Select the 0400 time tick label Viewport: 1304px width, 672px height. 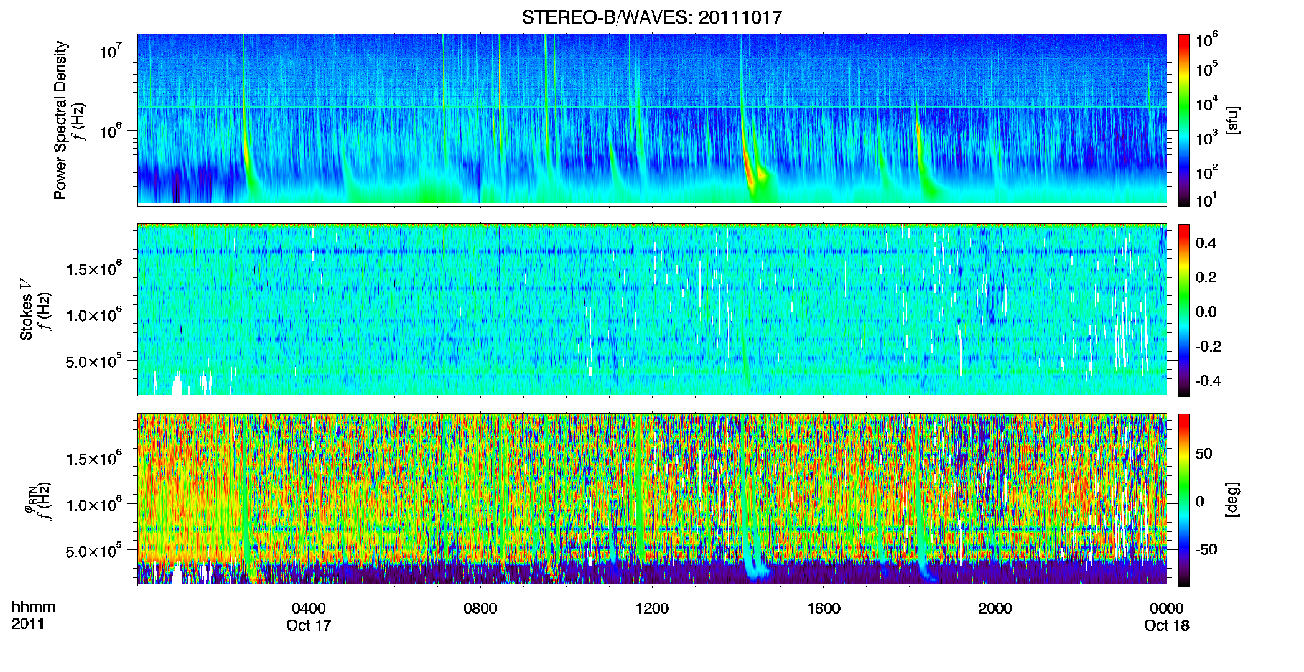(x=309, y=608)
